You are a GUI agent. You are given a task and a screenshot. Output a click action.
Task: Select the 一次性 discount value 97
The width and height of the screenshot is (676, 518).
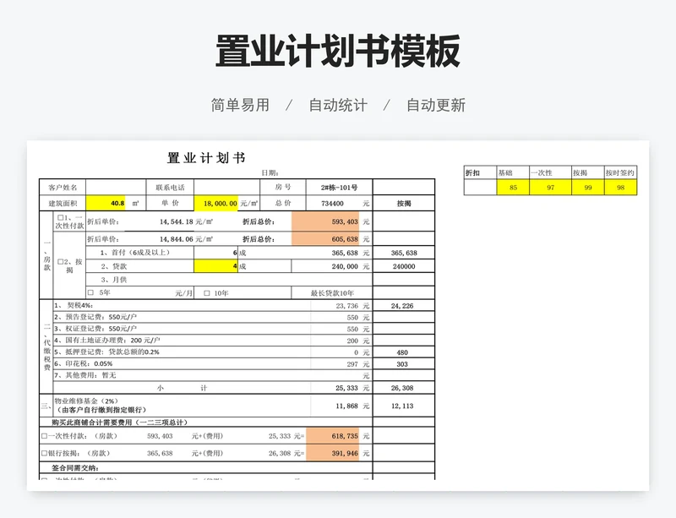549,188
